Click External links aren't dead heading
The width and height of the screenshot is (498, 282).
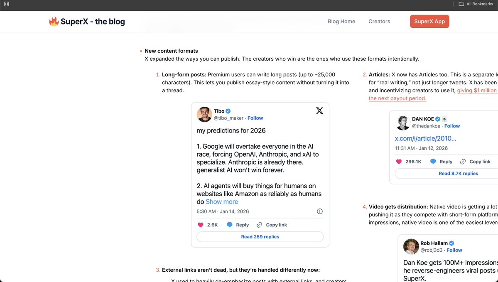click(241, 270)
